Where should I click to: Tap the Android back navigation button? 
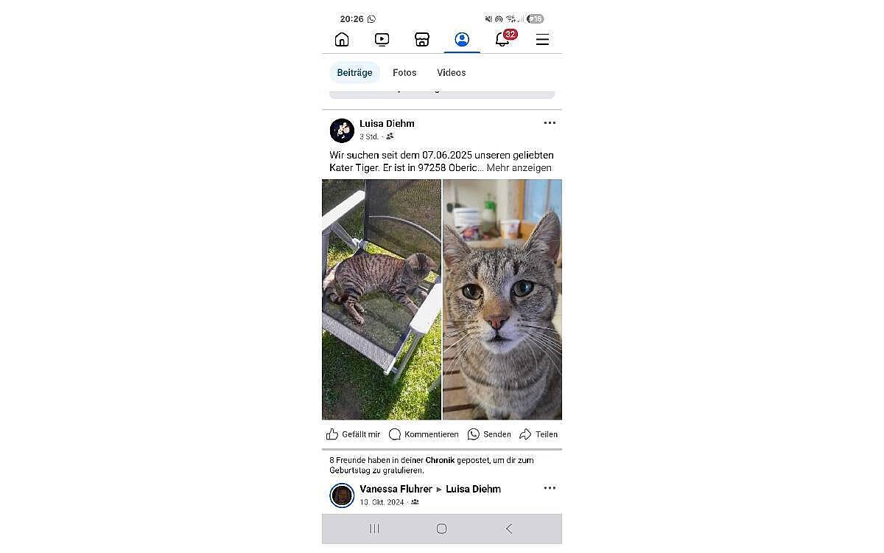point(509,529)
